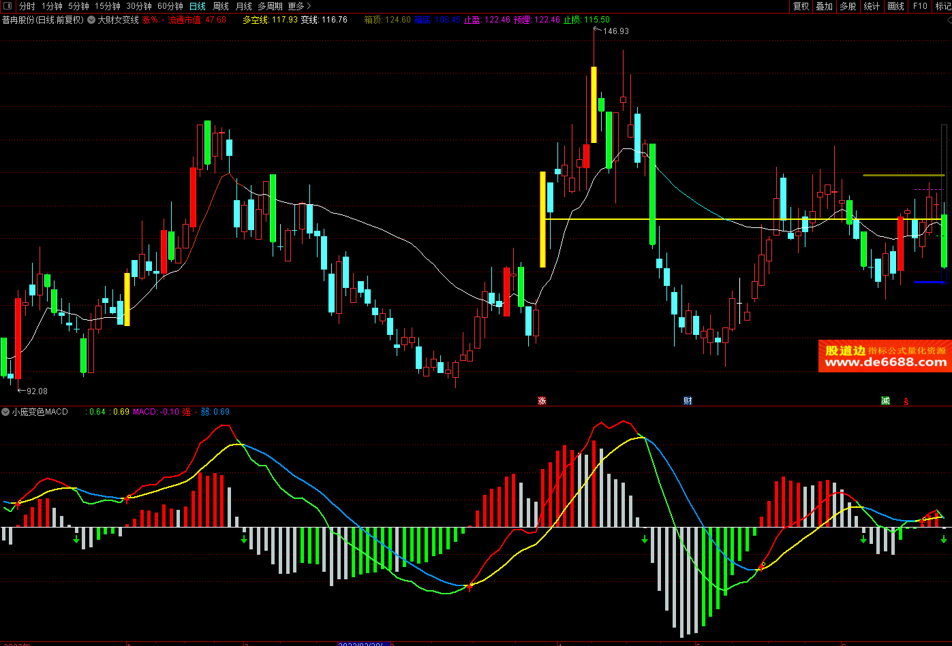Click the blue 财 event marker
The height and width of the screenshot is (646, 952).
[688, 400]
